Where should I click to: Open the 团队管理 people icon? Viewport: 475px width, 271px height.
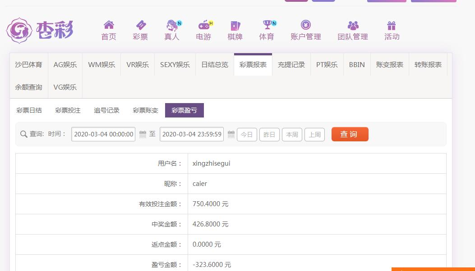(x=353, y=25)
